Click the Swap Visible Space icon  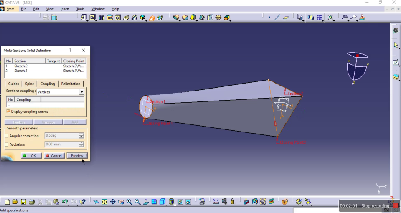tap(188, 202)
